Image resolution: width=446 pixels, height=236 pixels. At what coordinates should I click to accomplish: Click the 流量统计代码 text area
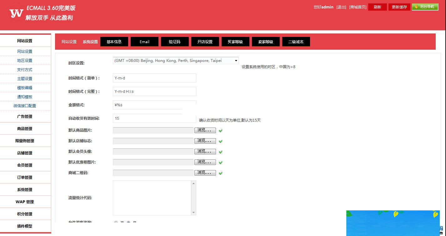pos(153,197)
